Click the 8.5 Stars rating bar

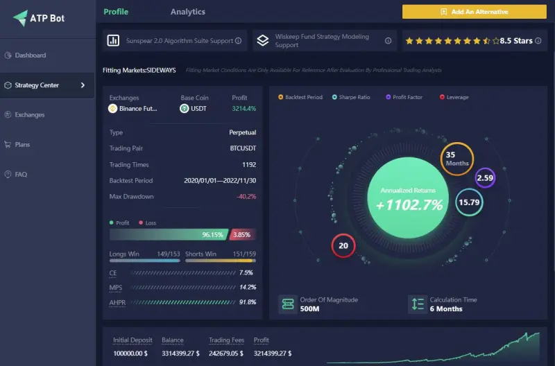point(469,41)
